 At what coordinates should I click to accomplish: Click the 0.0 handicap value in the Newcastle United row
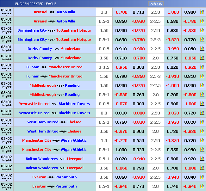104,113
